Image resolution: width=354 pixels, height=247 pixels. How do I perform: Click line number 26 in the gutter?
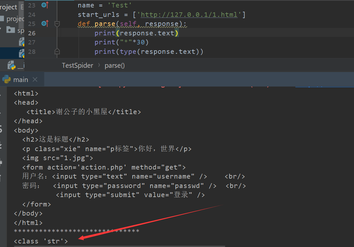coord(32,33)
